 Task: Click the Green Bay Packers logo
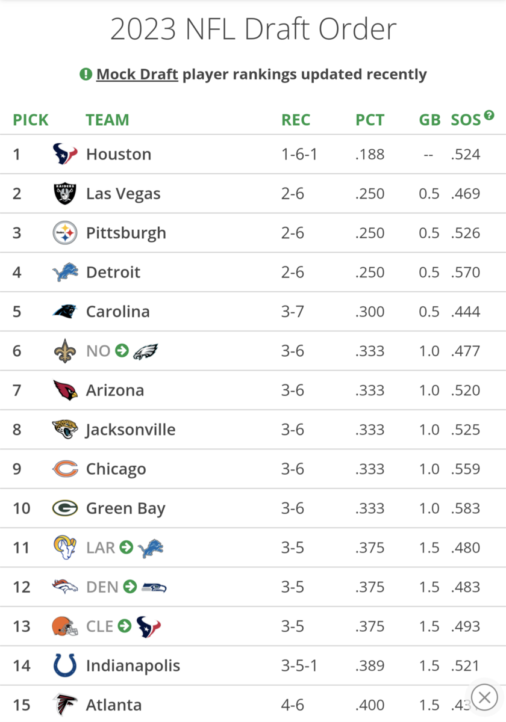(x=65, y=508)
